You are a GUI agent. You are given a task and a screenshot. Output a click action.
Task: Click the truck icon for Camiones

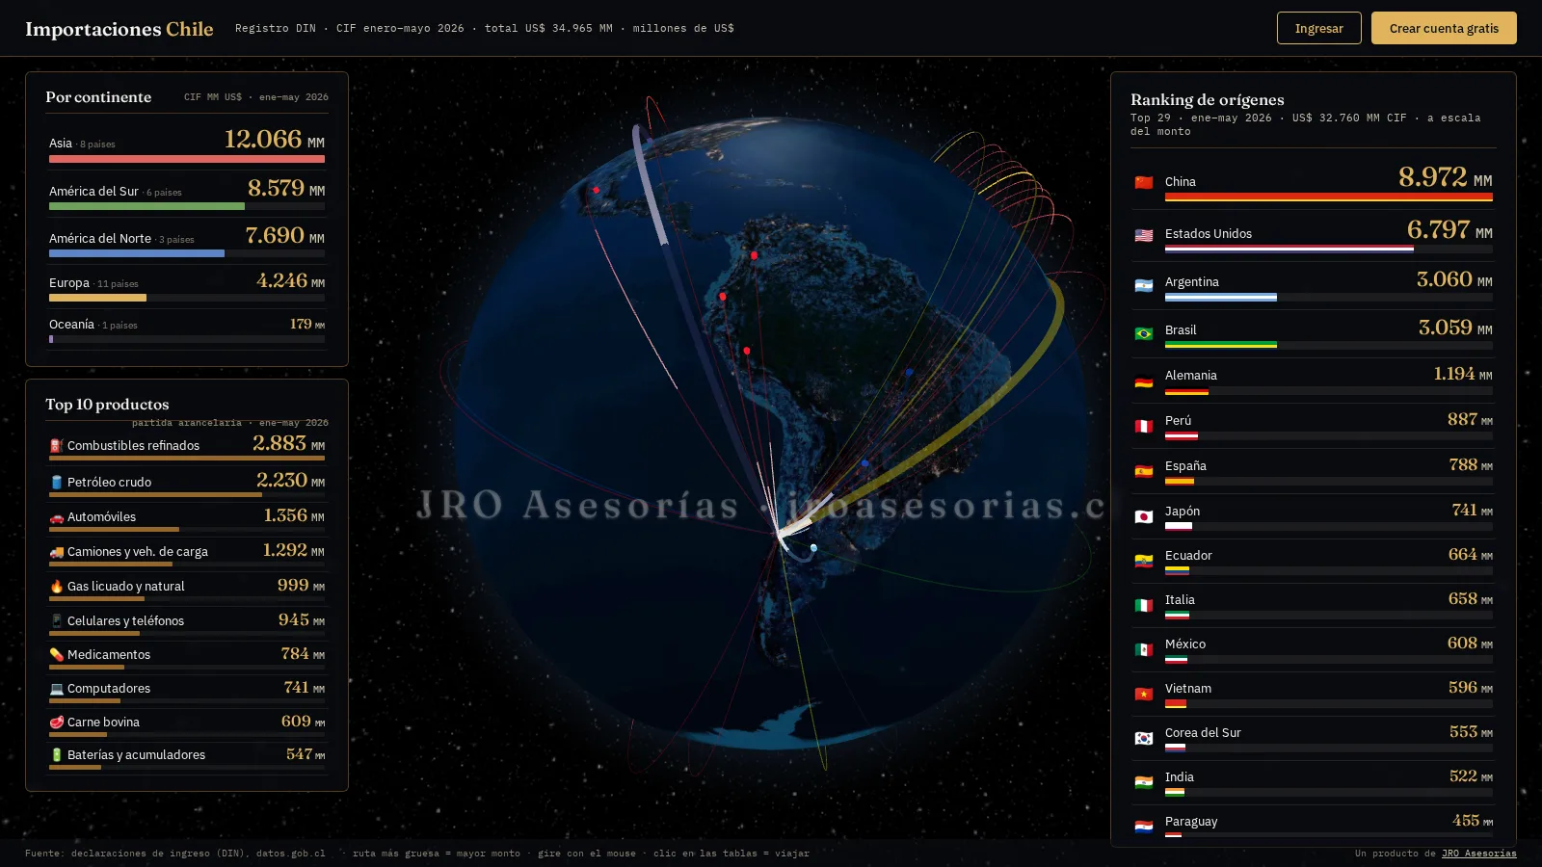click(56, 552)
